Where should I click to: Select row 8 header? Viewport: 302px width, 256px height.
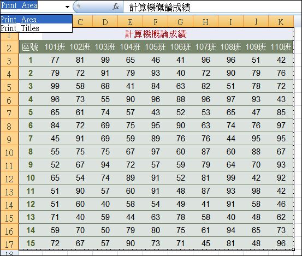pyautogui.click(x=9, y=126)
